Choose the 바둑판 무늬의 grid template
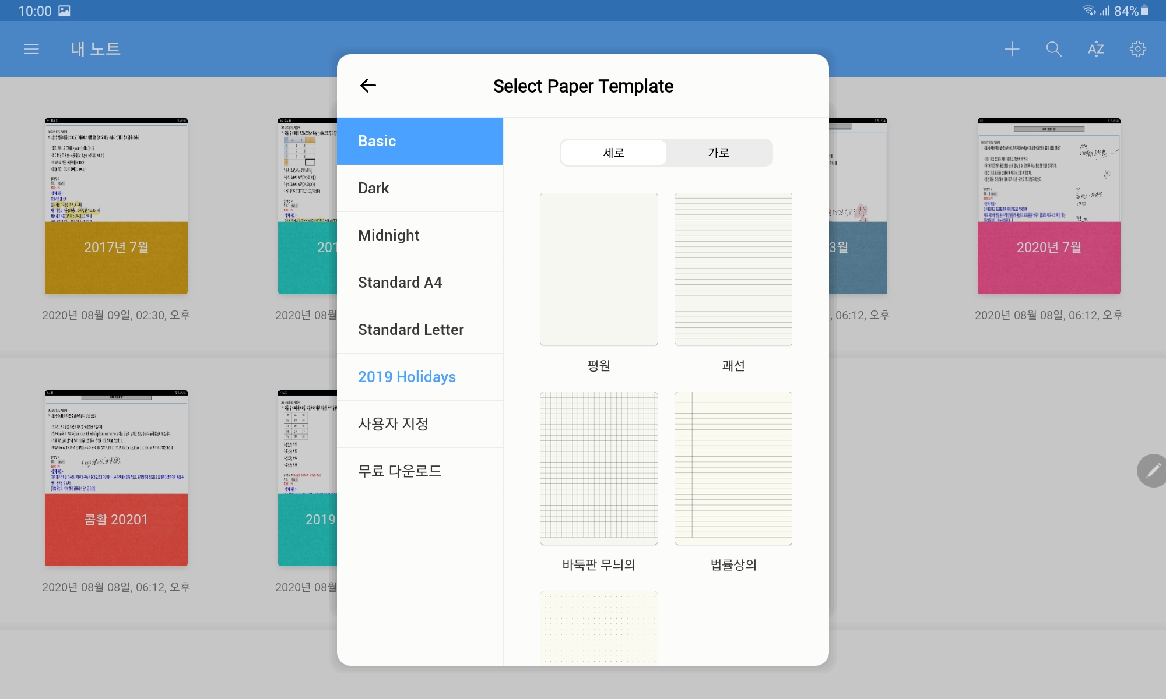The height and width of the screenshot is (699, 1166). (x=599, y=468)
